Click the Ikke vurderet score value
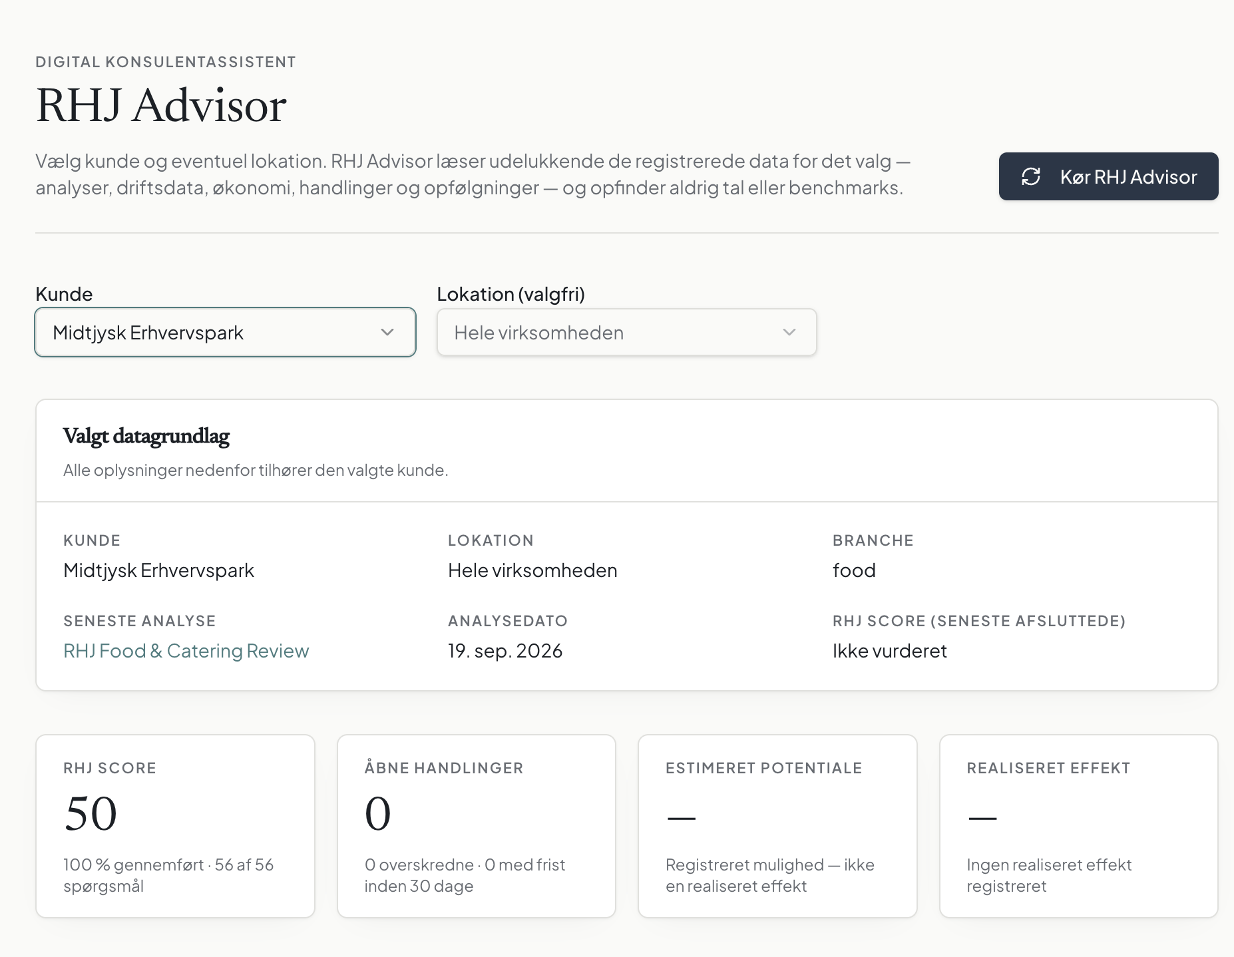Image resolution: width=1234 pixels, height=957 pixels. point(890,650)
